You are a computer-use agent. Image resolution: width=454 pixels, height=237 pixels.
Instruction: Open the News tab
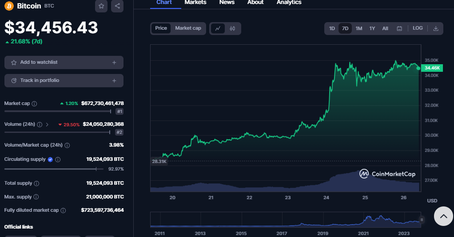coord(227,3)
